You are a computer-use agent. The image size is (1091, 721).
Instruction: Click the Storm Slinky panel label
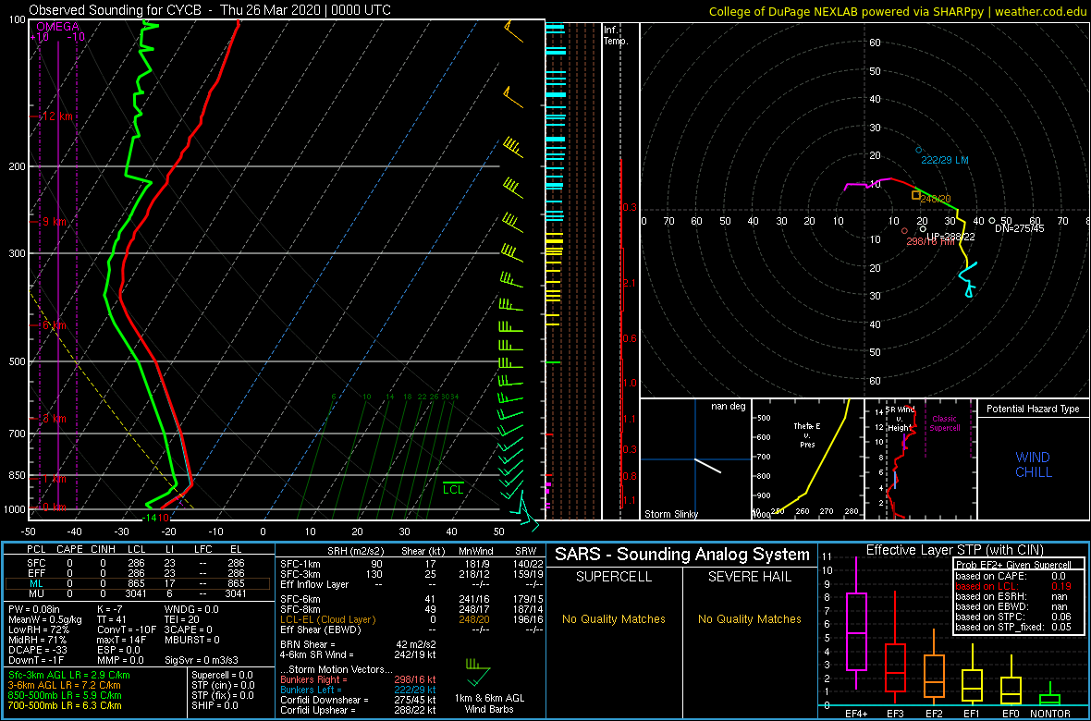click(x=671, y=514)
